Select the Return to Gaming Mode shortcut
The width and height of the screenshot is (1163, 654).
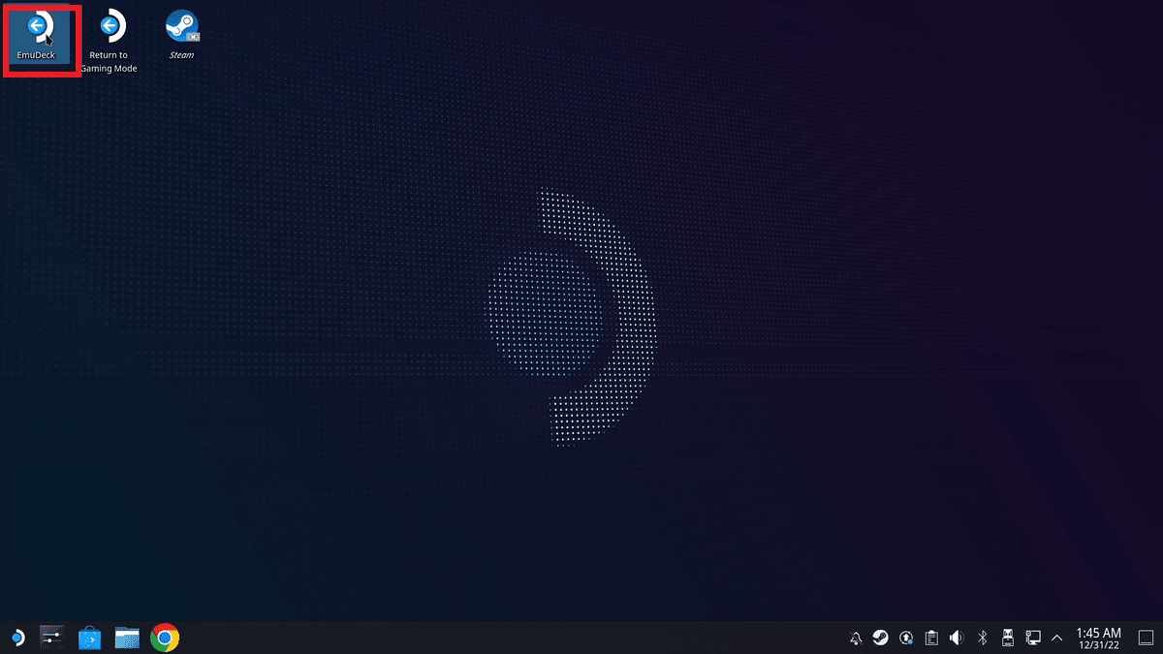(x=109, y=42)
